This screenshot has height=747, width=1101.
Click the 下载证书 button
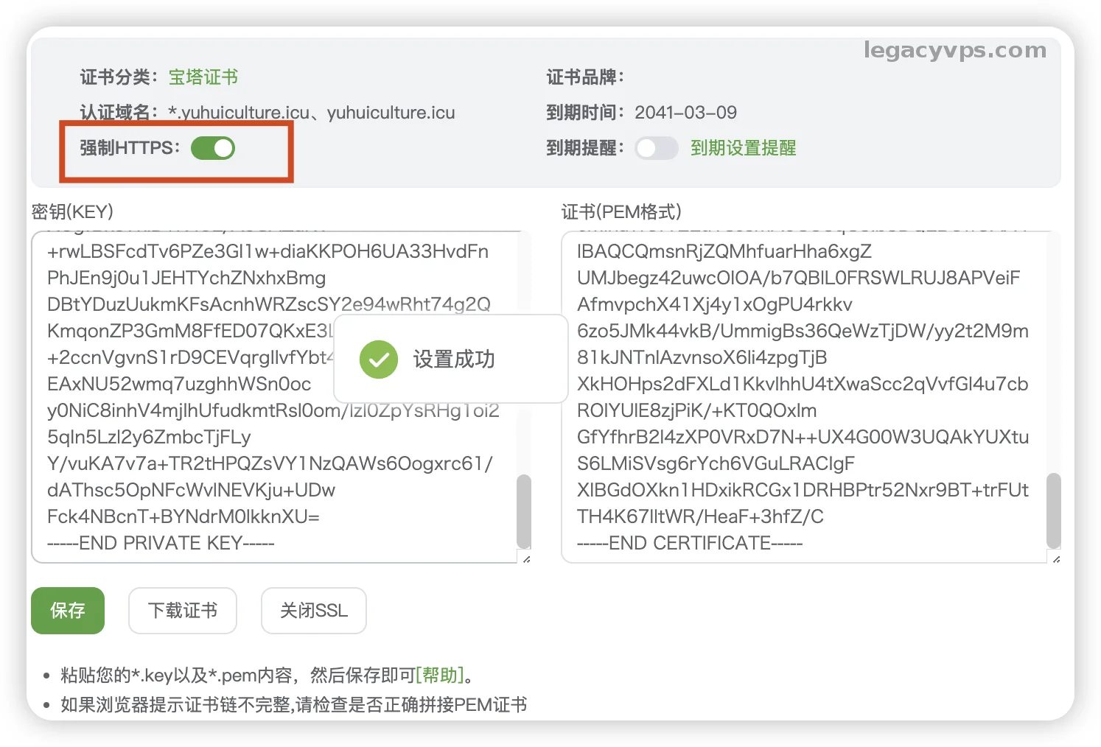pos(182,611)
